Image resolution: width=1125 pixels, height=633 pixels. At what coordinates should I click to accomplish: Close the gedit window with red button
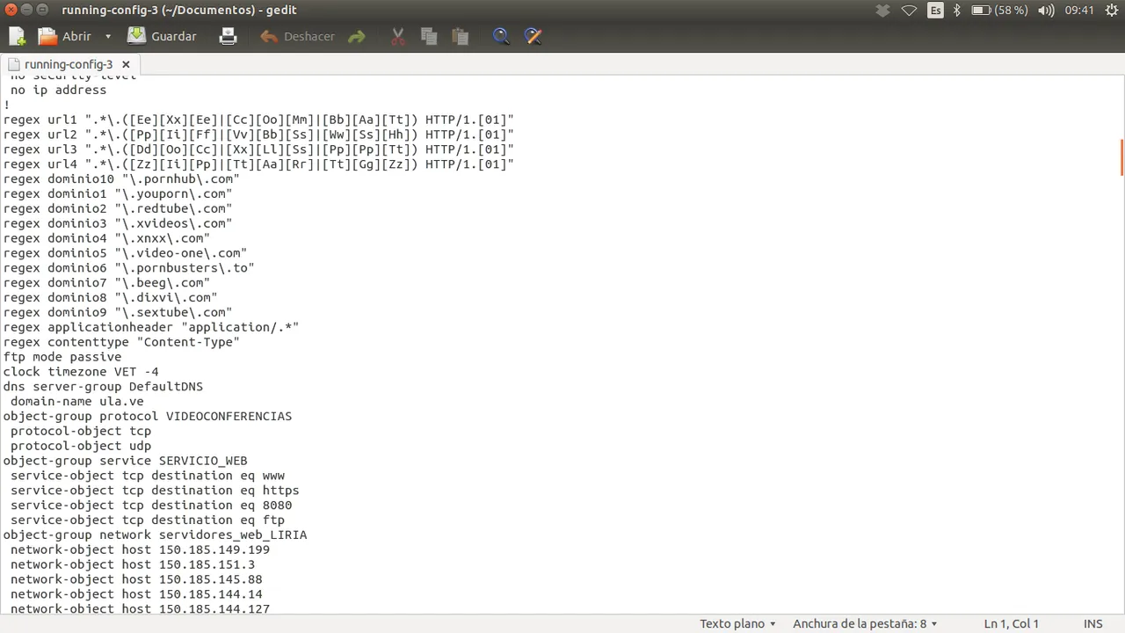(11, 10)
